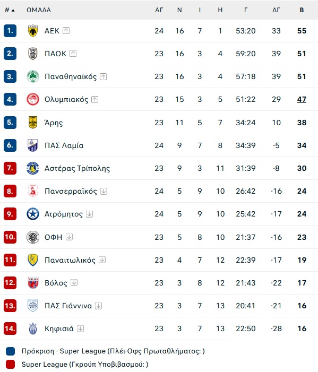Click the Παναθηναϊκός shamrock logo
The image size is (318, 372).
33,76
